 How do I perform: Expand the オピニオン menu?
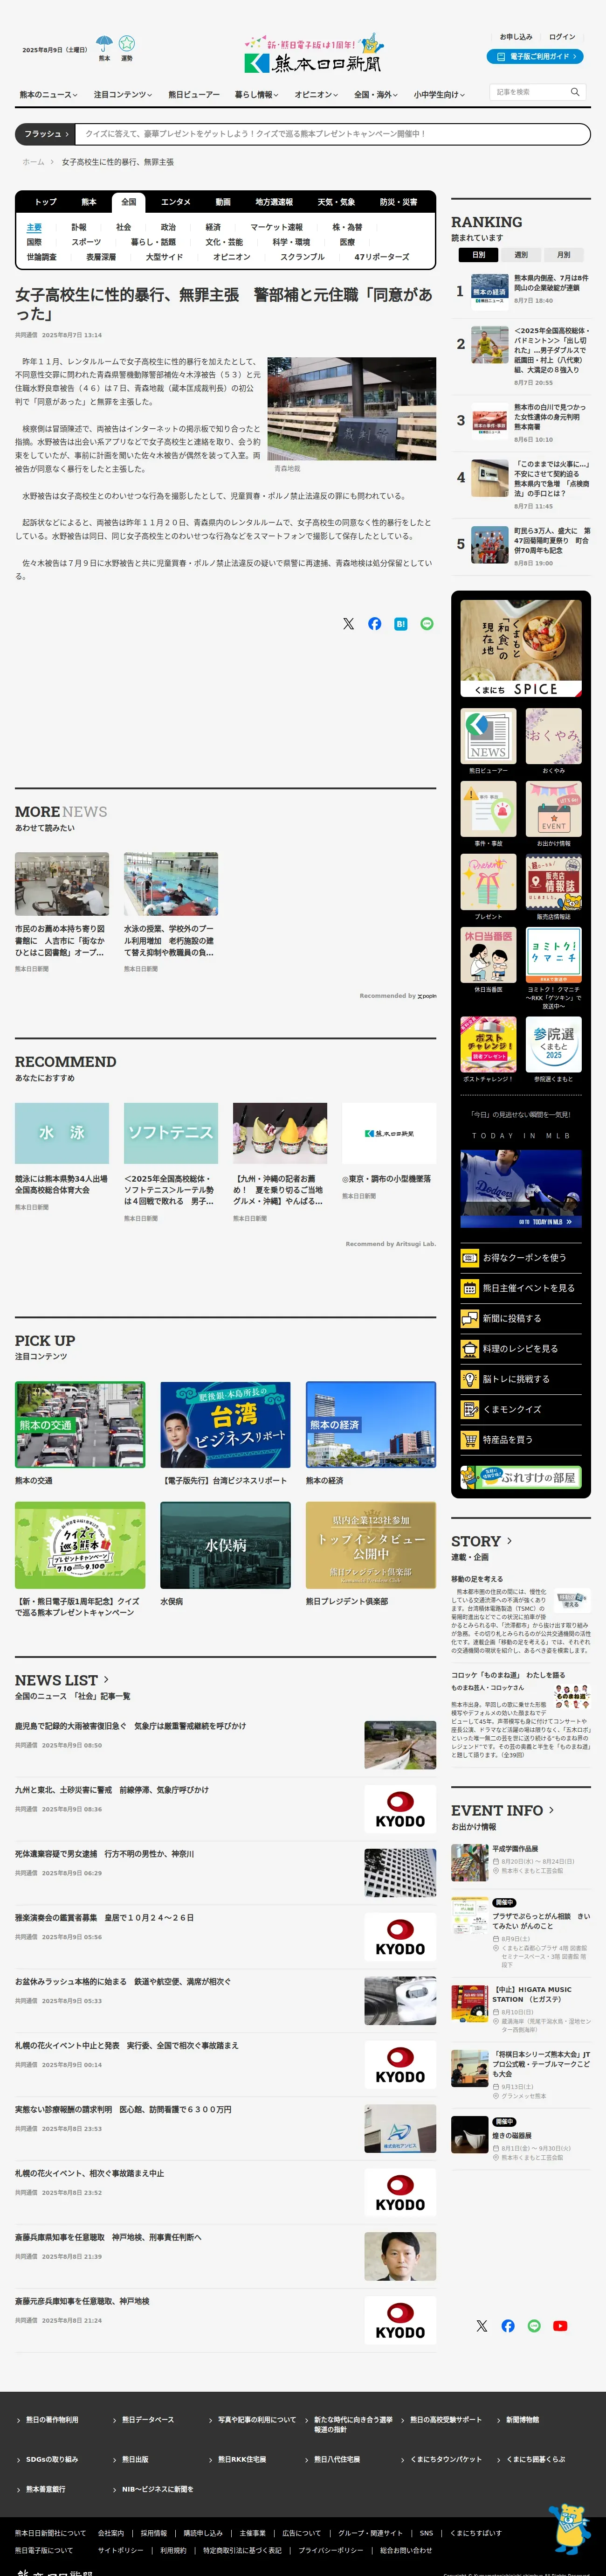pyautogui.click(x=316, y=94)
